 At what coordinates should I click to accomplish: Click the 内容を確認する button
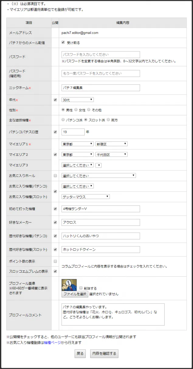coord(104,353)
